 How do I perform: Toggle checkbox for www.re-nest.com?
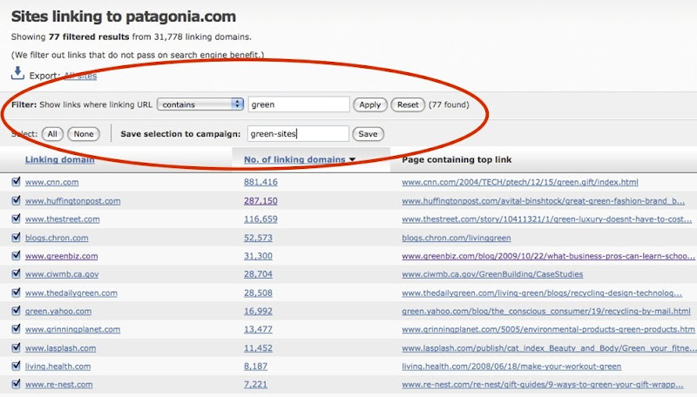pyautogui.click(x=16, y=384)
